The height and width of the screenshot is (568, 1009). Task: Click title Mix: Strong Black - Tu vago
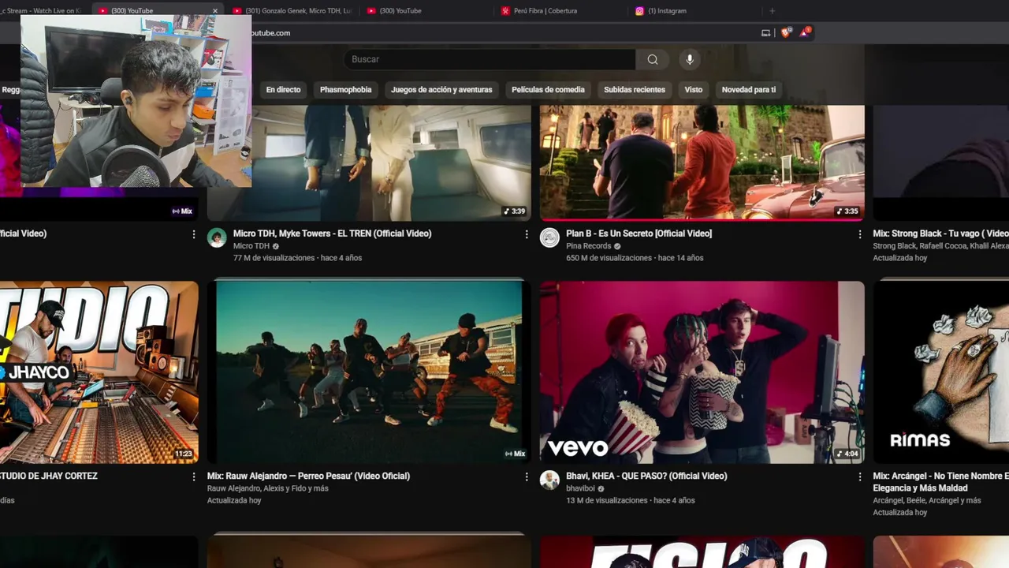[x=940, y=234]
